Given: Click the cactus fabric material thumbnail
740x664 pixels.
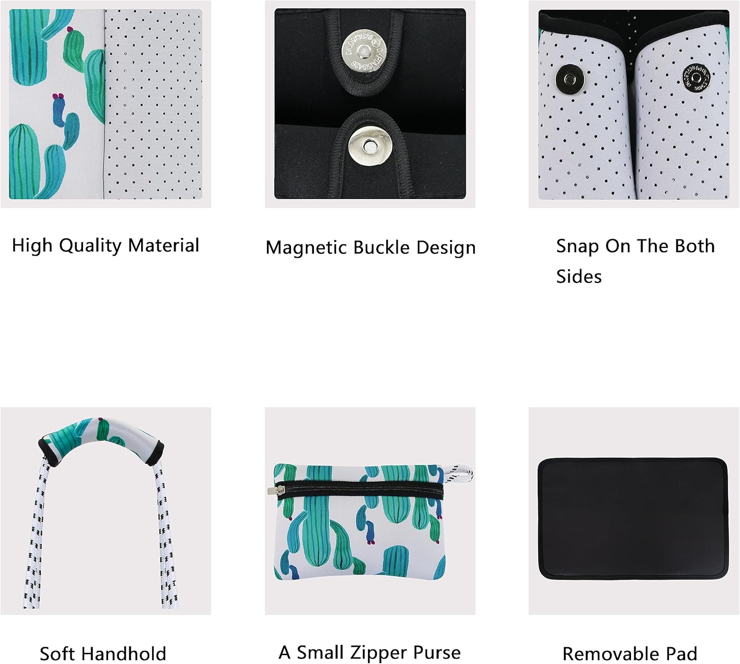Looking at the screenshot, I should coord(106,104).
